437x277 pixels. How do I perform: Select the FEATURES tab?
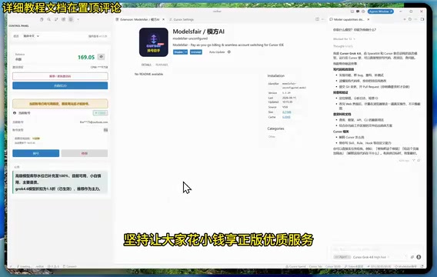tap(162, 65)
